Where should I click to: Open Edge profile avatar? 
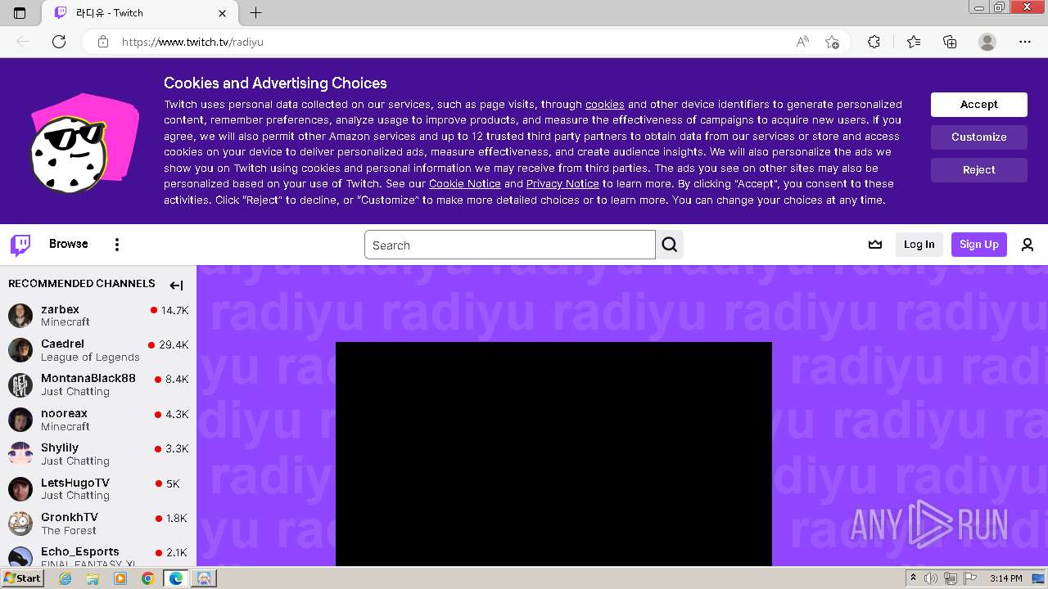pos(987,42)
